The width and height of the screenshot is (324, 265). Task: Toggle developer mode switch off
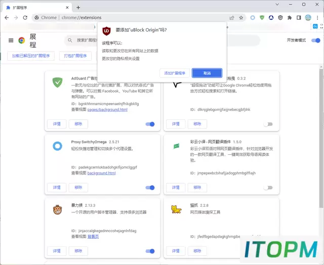click(316, 40)
